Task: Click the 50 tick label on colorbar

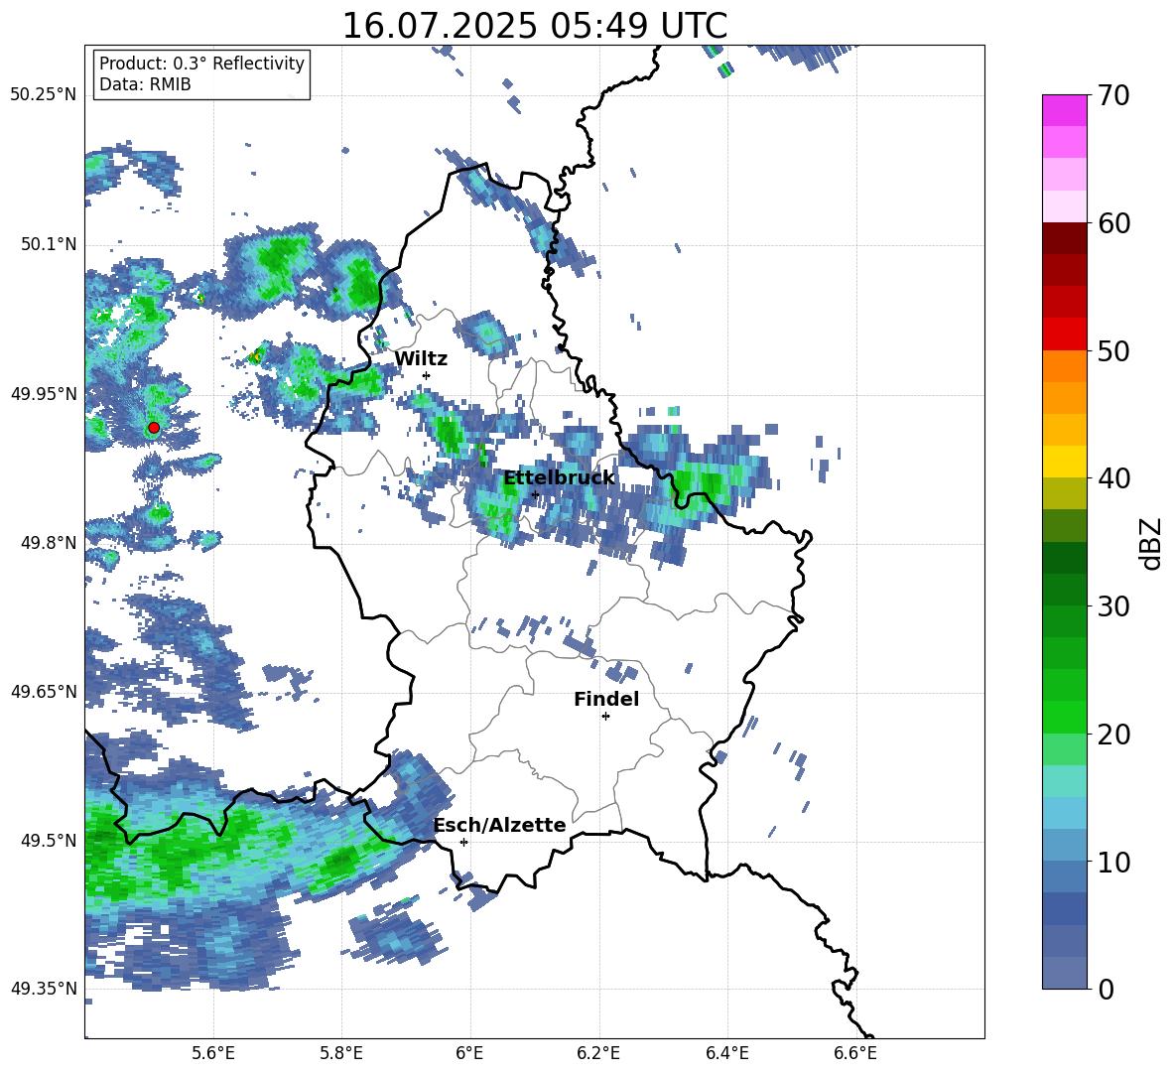Action: (x=1113, y=350)
